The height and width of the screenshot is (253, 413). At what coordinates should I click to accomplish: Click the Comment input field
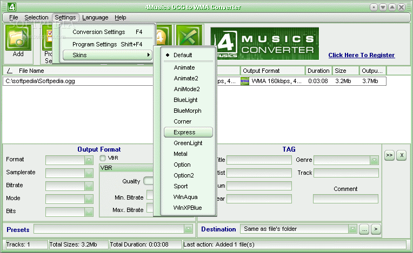coord(345,199)
